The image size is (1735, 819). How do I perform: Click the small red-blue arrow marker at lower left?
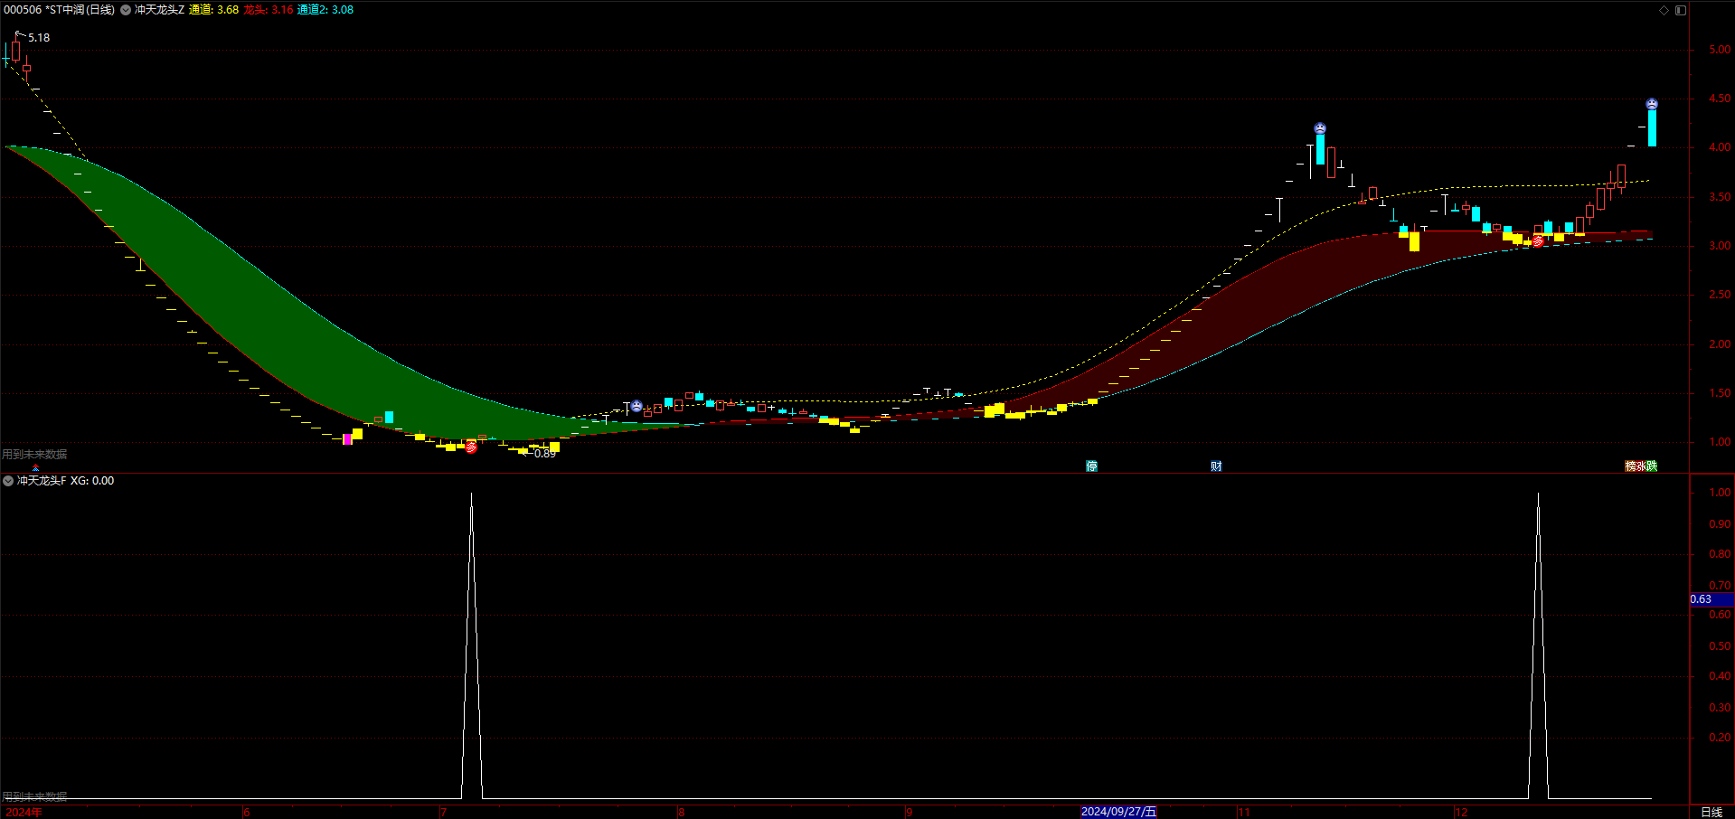click(35, 467)
